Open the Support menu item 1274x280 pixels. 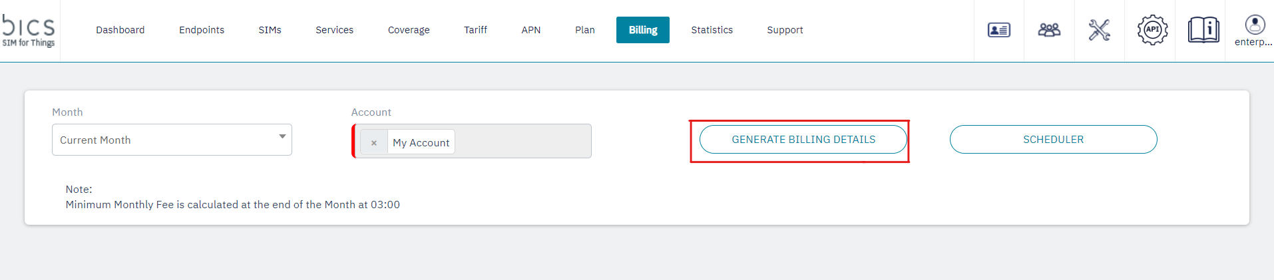click(785, 30)
